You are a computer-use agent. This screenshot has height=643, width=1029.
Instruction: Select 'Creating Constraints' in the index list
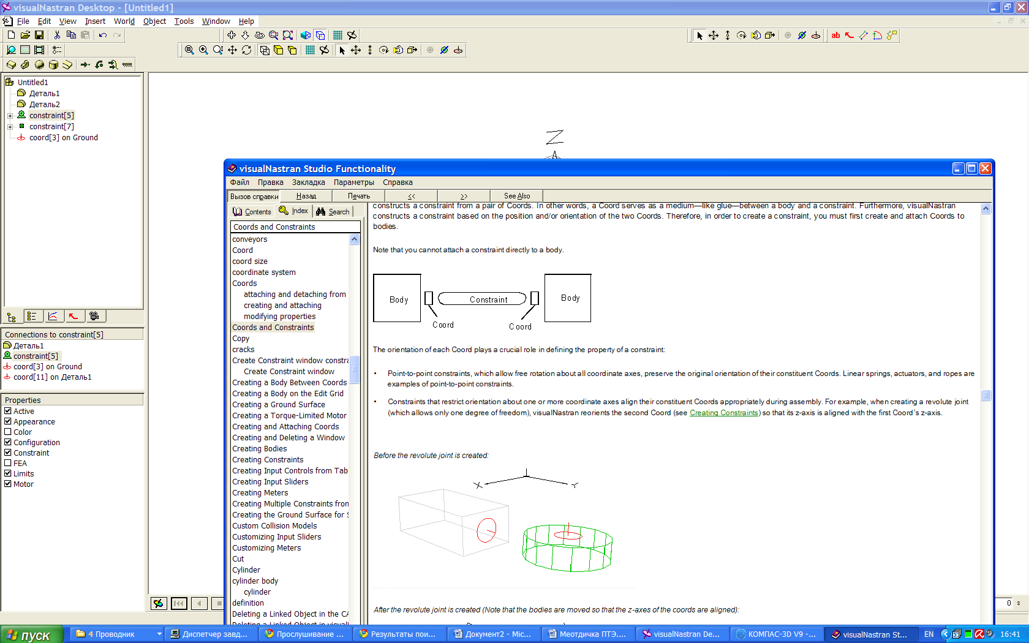coord(268,460)
